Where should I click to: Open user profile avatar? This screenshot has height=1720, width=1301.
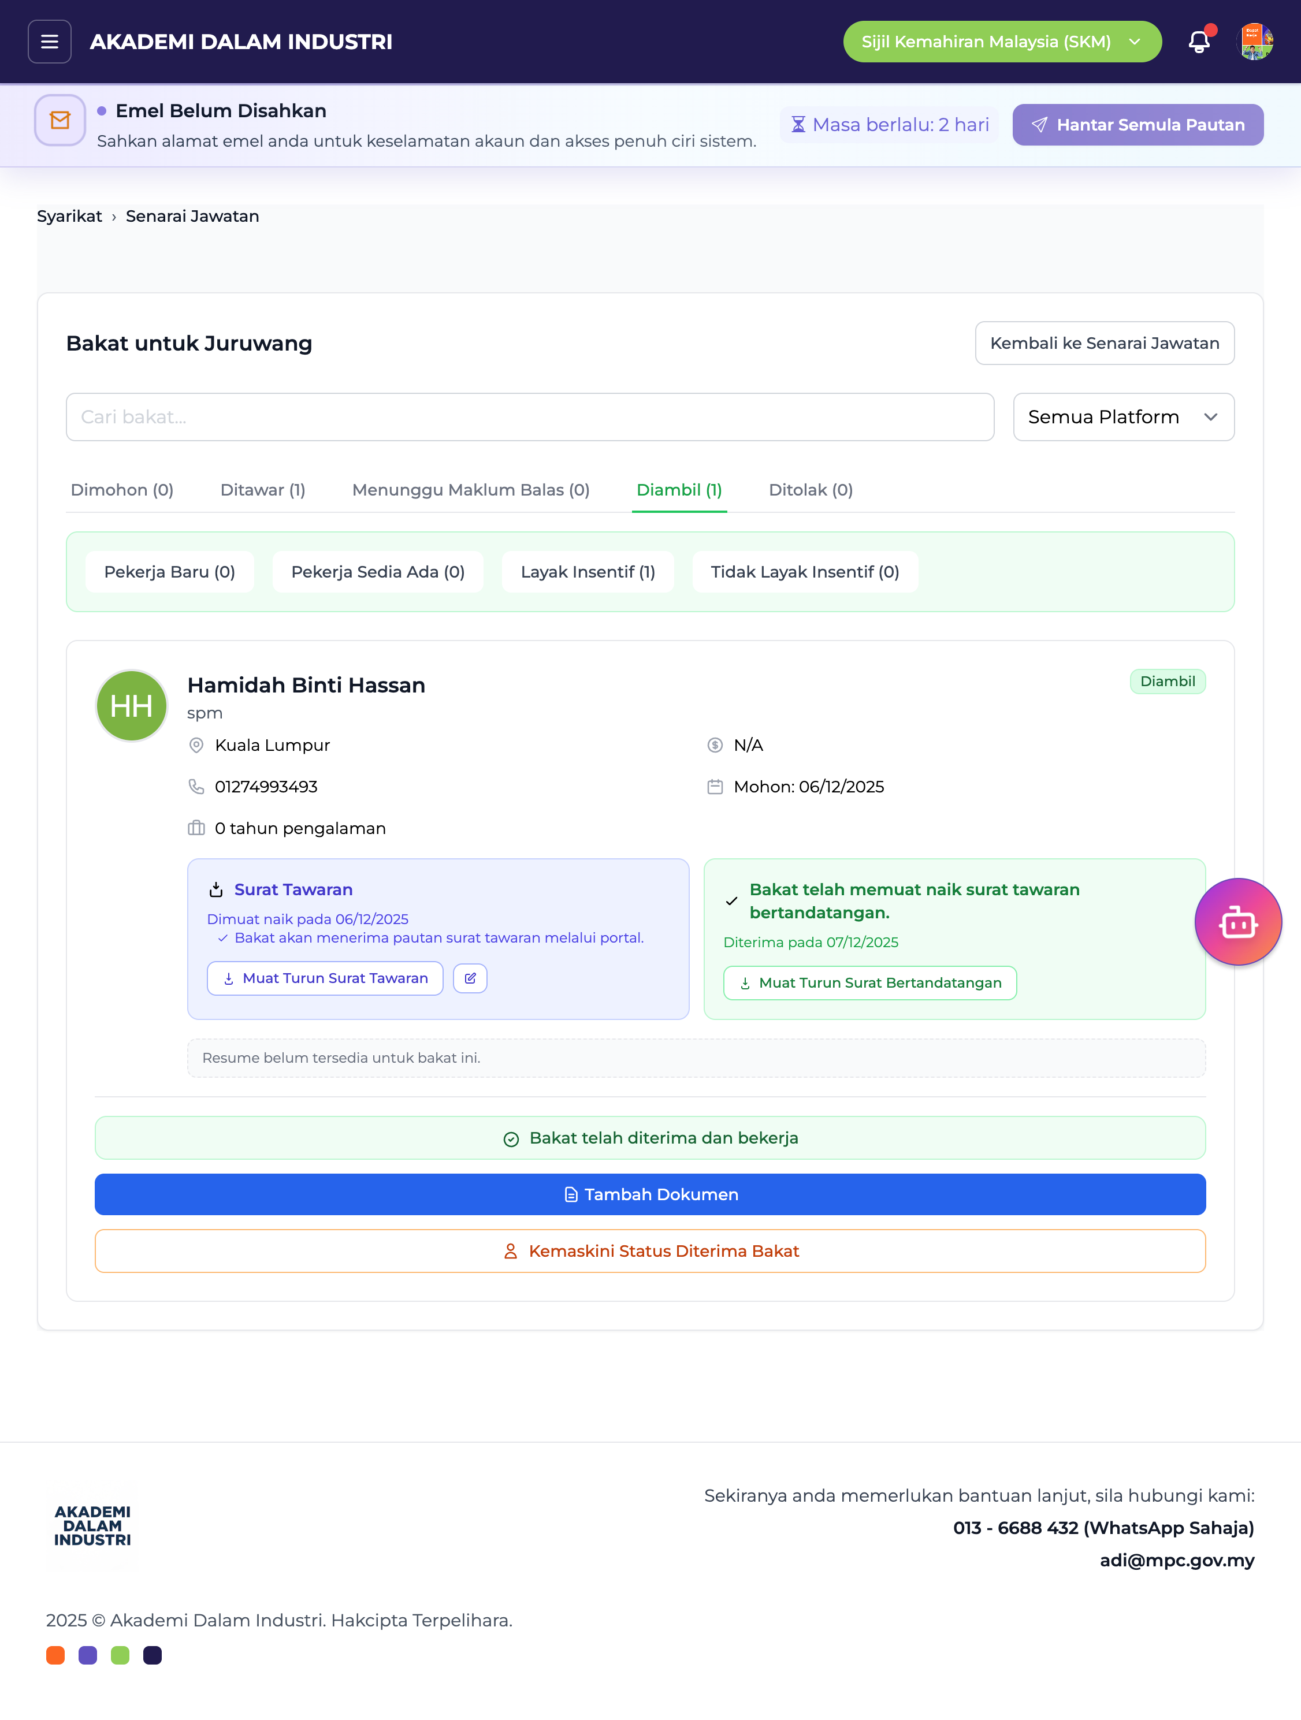coord(1254,41)
